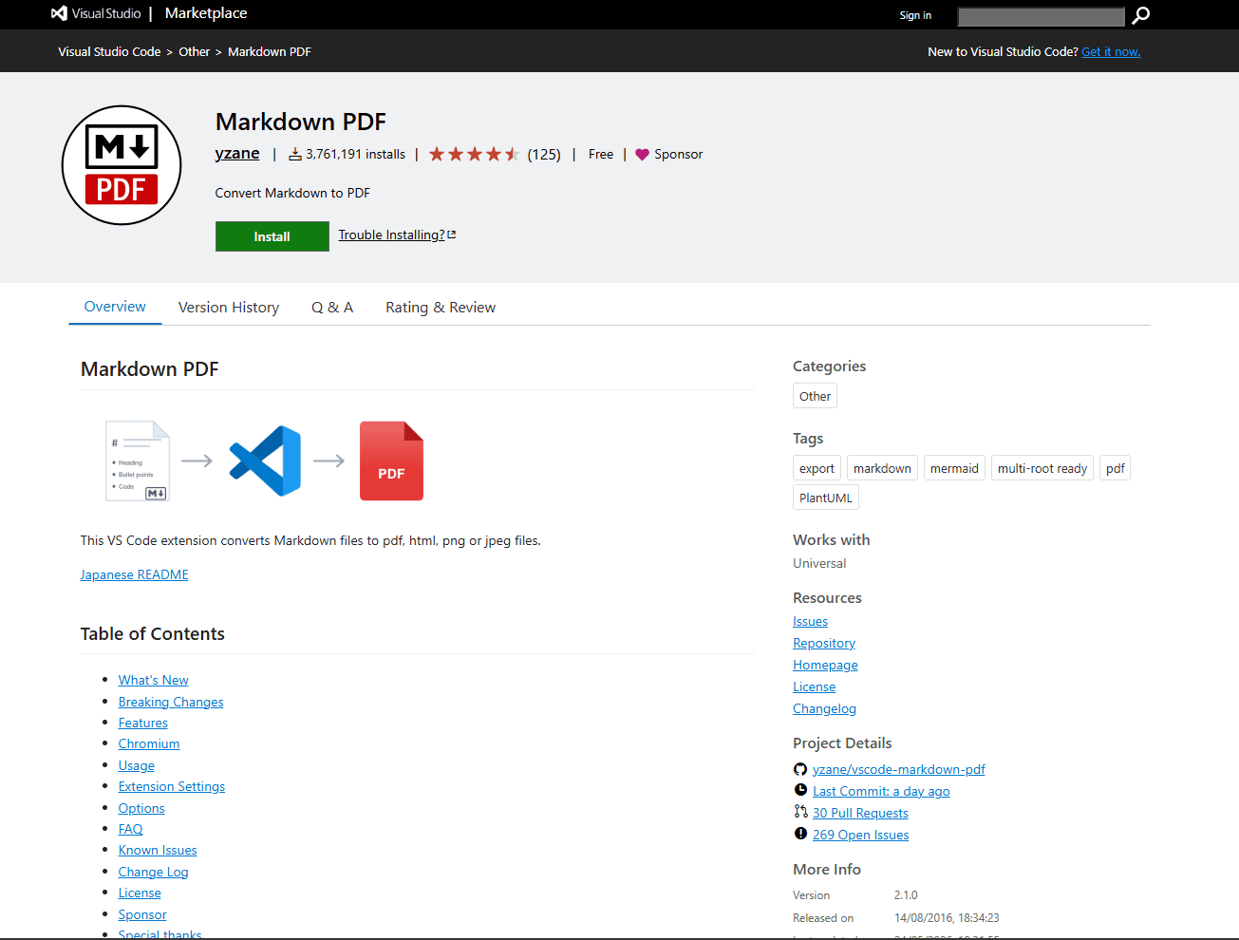Click the Visual Studio logo icon
This screenshot has width=1239, height=940.
coord(59,13)
